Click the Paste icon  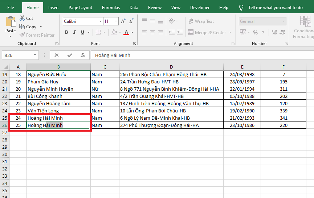coord(11,22)
